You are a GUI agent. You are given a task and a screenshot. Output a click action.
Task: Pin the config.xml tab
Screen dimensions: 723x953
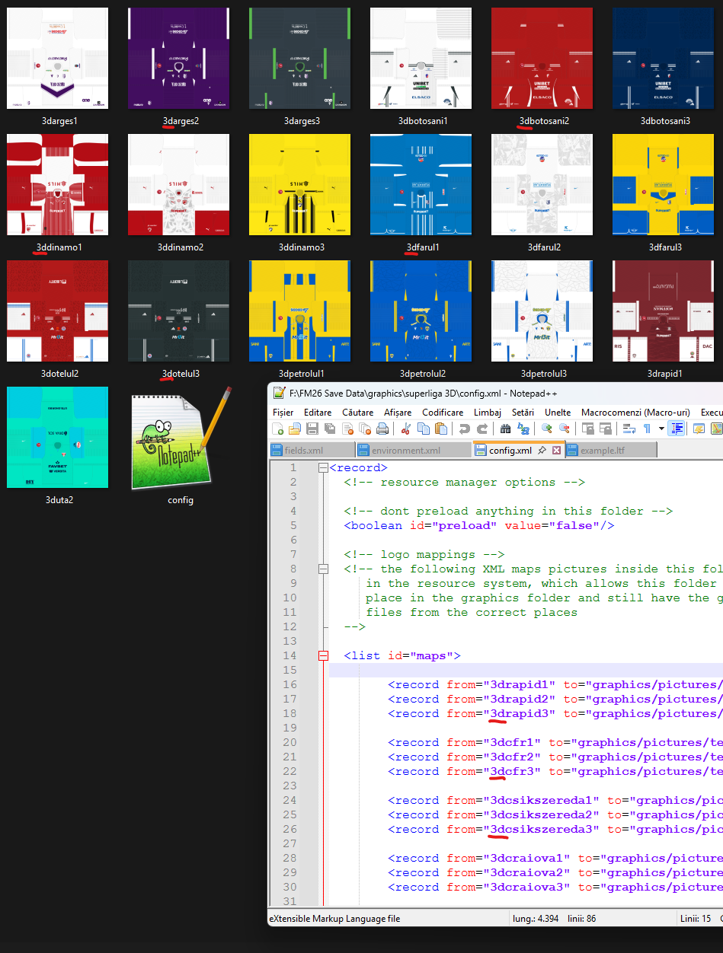click(542, 451)
